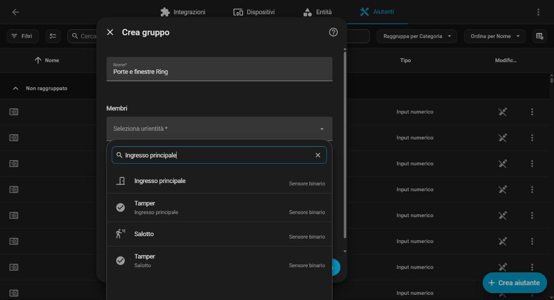Viewport: 554px width, 300px height.
Task: Pick the motion sensor entity Salotto
Action: coord(219,234)
